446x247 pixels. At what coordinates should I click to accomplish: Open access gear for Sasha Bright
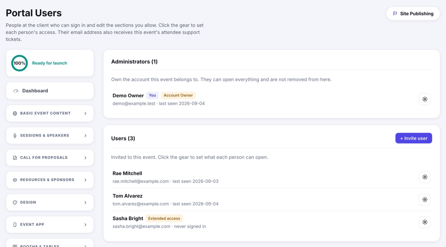425,222
